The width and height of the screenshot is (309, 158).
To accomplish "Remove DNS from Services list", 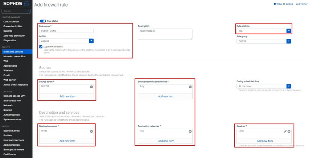I will [289, 132].
